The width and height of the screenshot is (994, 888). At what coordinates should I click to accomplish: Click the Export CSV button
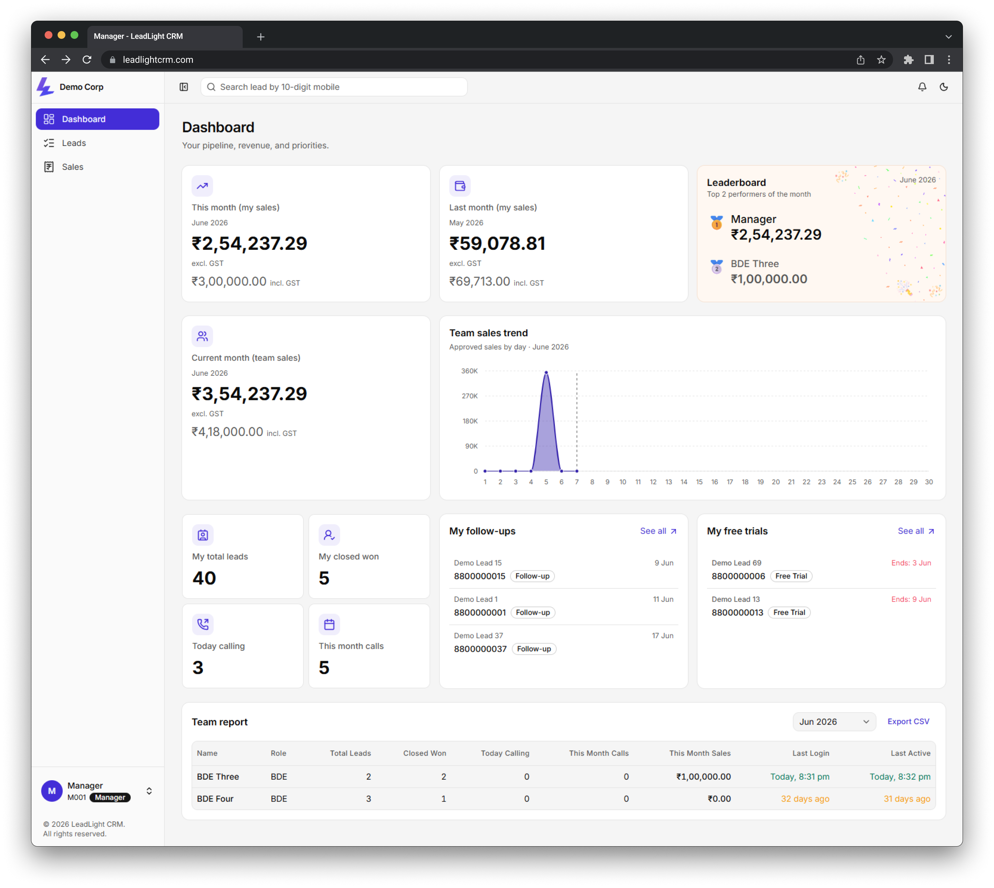(x=908, y=722)
